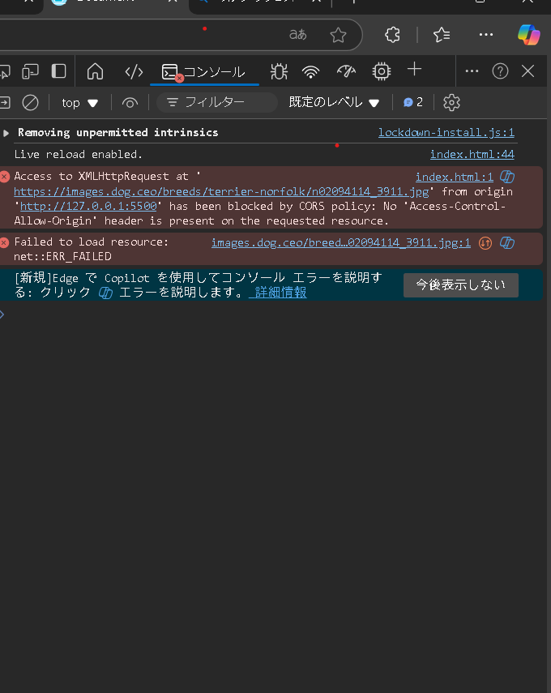Screen dimensions: 551x693
Task: Open the top context dropdown
Action: click(79, 103)
